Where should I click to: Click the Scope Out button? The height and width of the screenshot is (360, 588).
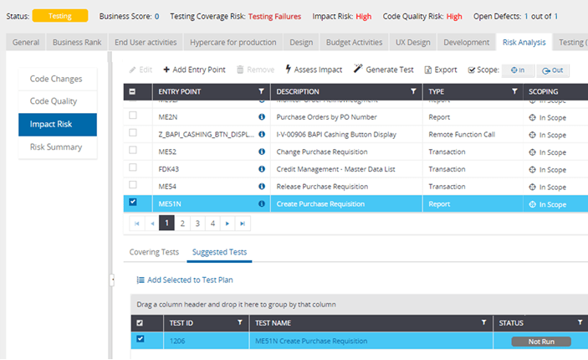pyautogui.click(x=553, y=70)
